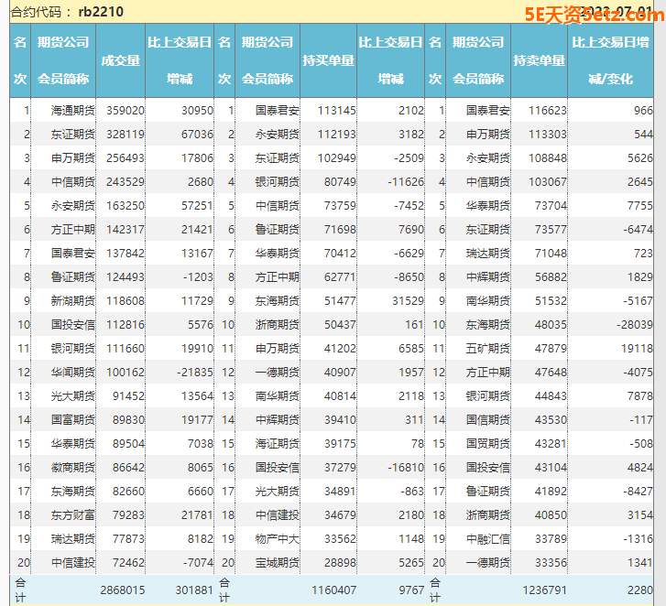Select 物产中大 in the buy ranking

pyautogui.click(x=277, y=539)
